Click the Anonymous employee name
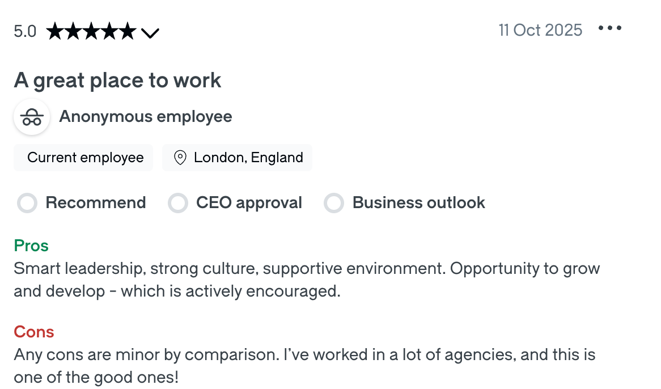 click(x=146, y=116)
